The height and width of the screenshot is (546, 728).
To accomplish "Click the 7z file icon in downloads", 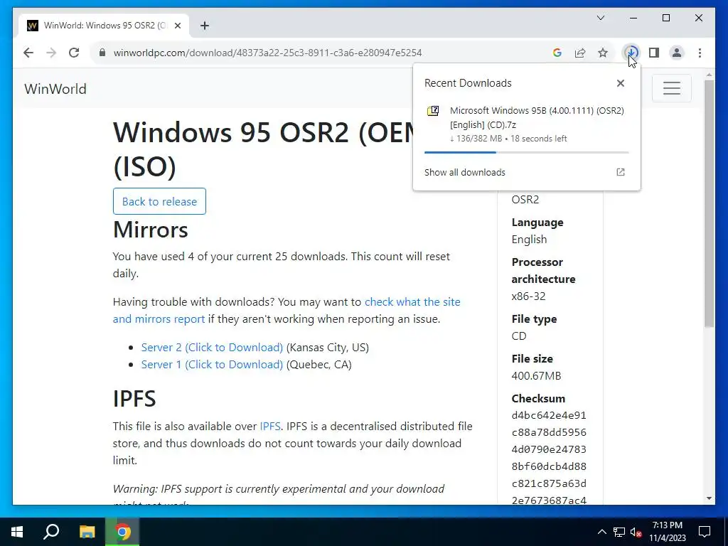I will (433, 111).
